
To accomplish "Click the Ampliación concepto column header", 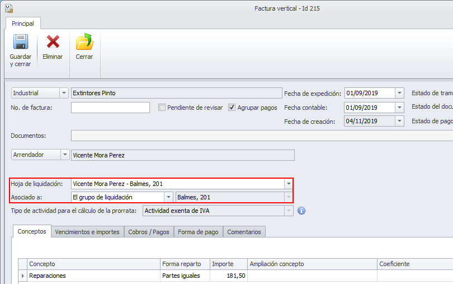I will coord(312,264).
